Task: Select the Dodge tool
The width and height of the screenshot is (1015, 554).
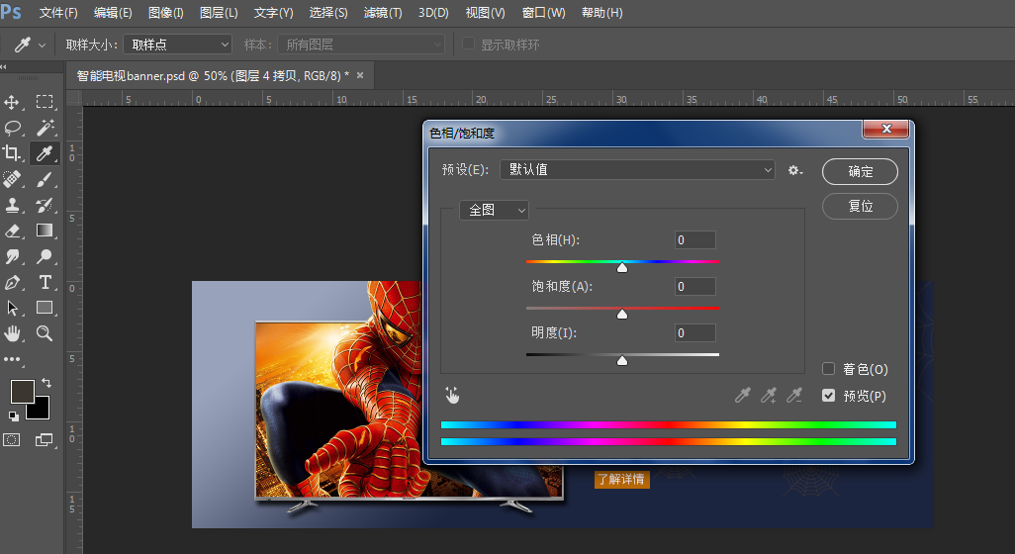Action: pos(44,256)
